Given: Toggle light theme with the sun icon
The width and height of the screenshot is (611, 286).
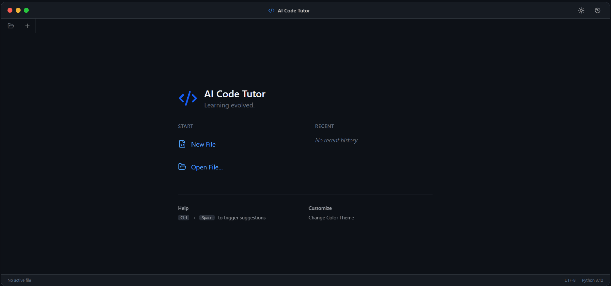Looking at the screenshot, I should click(x=581, y=10).
